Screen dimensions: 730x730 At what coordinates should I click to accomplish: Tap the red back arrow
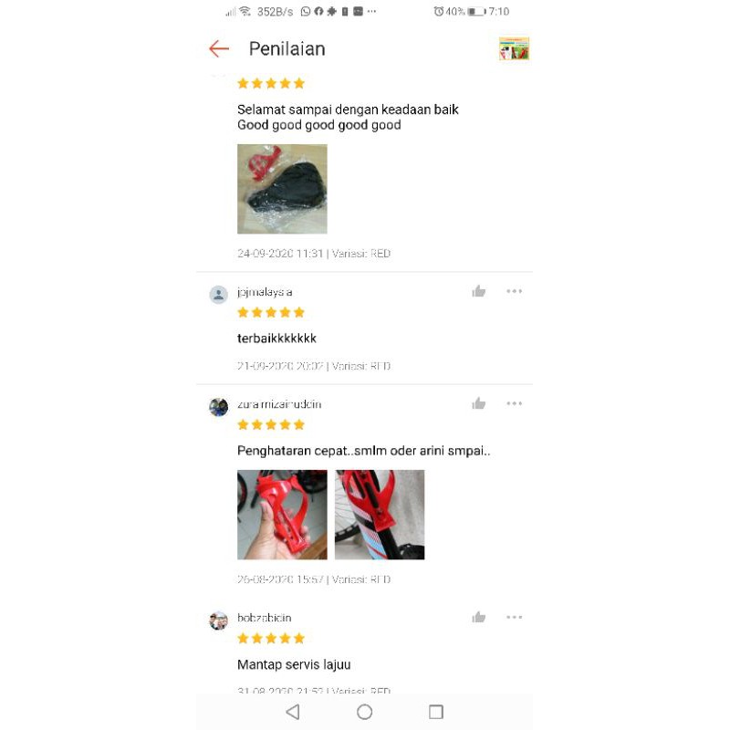(x=219, y=48)
